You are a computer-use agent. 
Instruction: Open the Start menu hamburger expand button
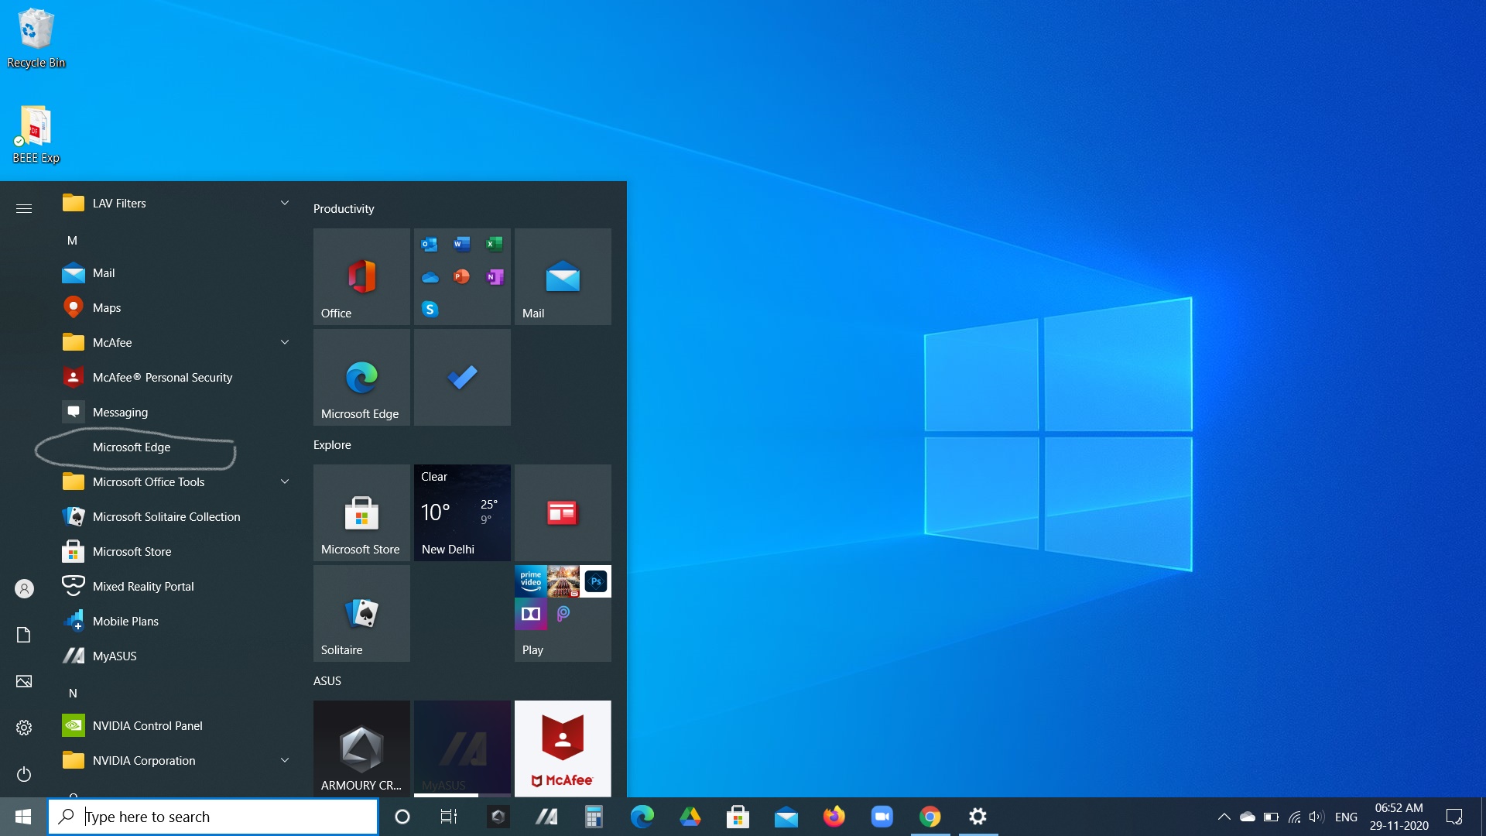pos(24,208)
